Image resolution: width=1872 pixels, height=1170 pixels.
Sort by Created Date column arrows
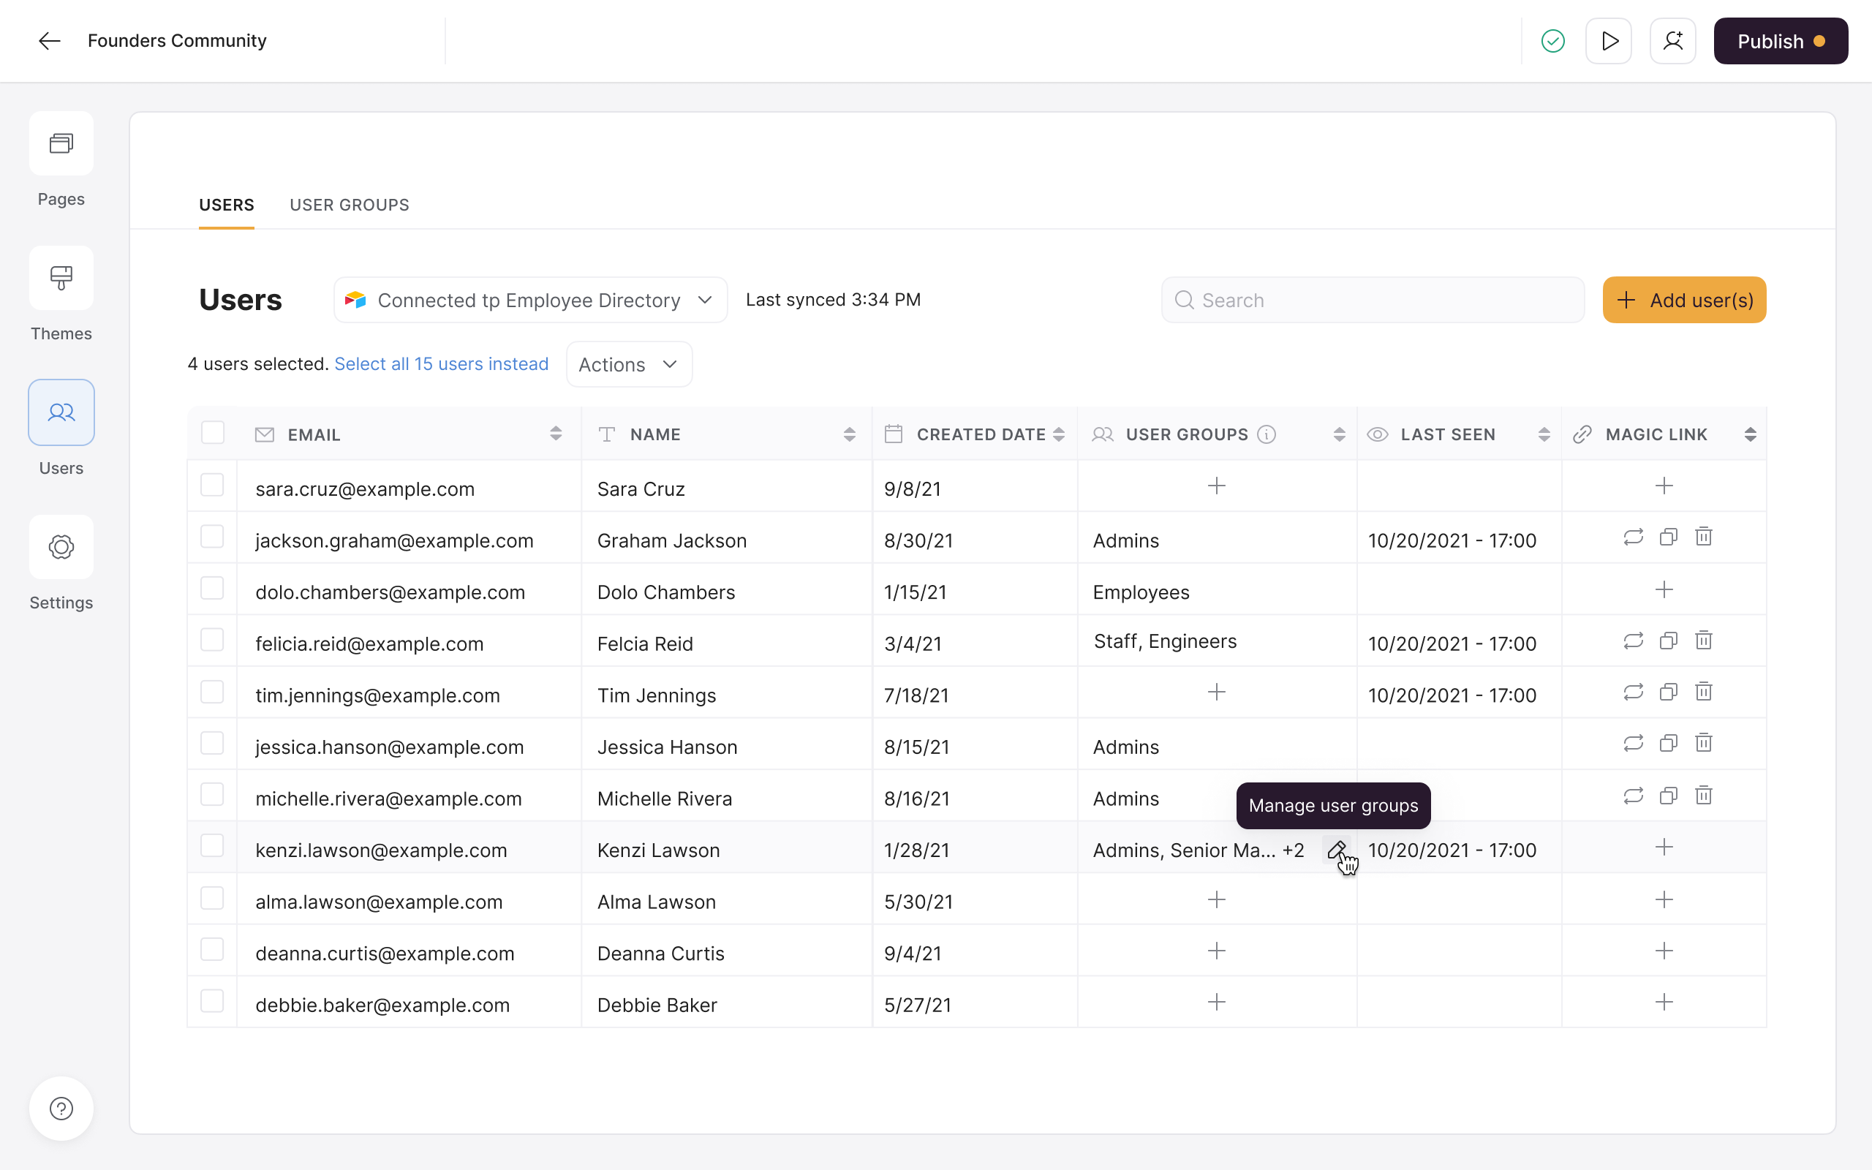[1059, 434]
